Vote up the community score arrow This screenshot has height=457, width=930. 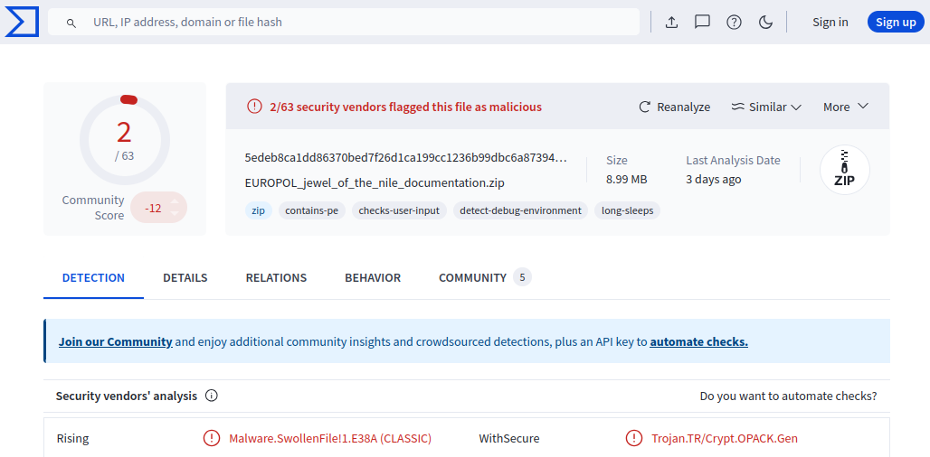tap(175, 202)
